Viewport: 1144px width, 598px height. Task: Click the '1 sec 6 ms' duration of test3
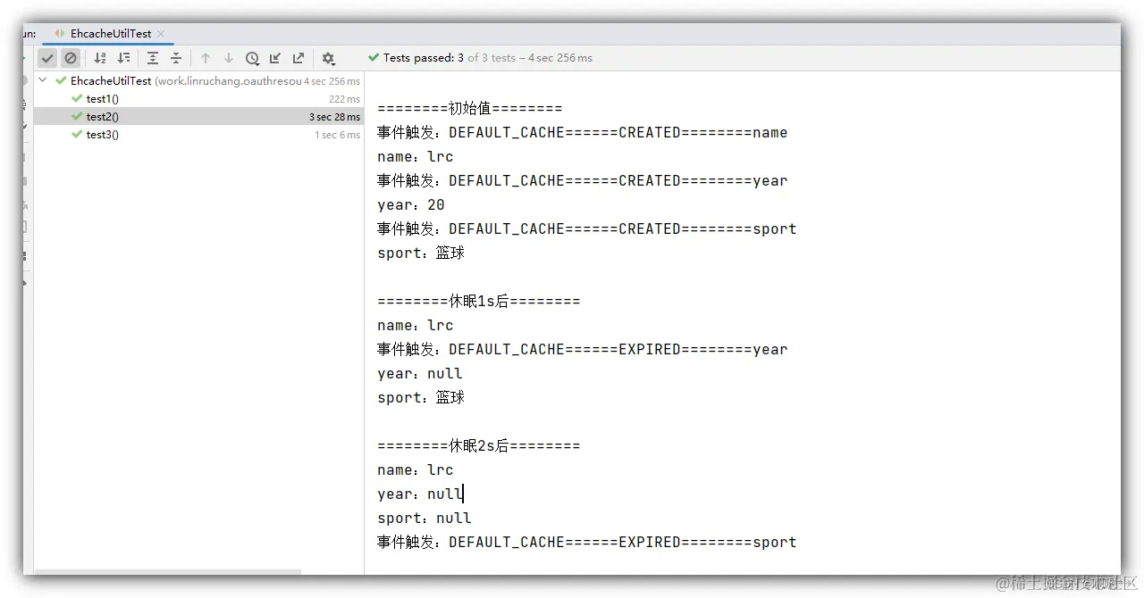337,135
